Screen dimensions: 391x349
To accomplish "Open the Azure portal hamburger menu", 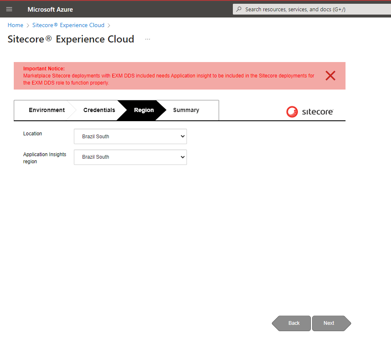I will pyautogui.click(x=9, y=9).
